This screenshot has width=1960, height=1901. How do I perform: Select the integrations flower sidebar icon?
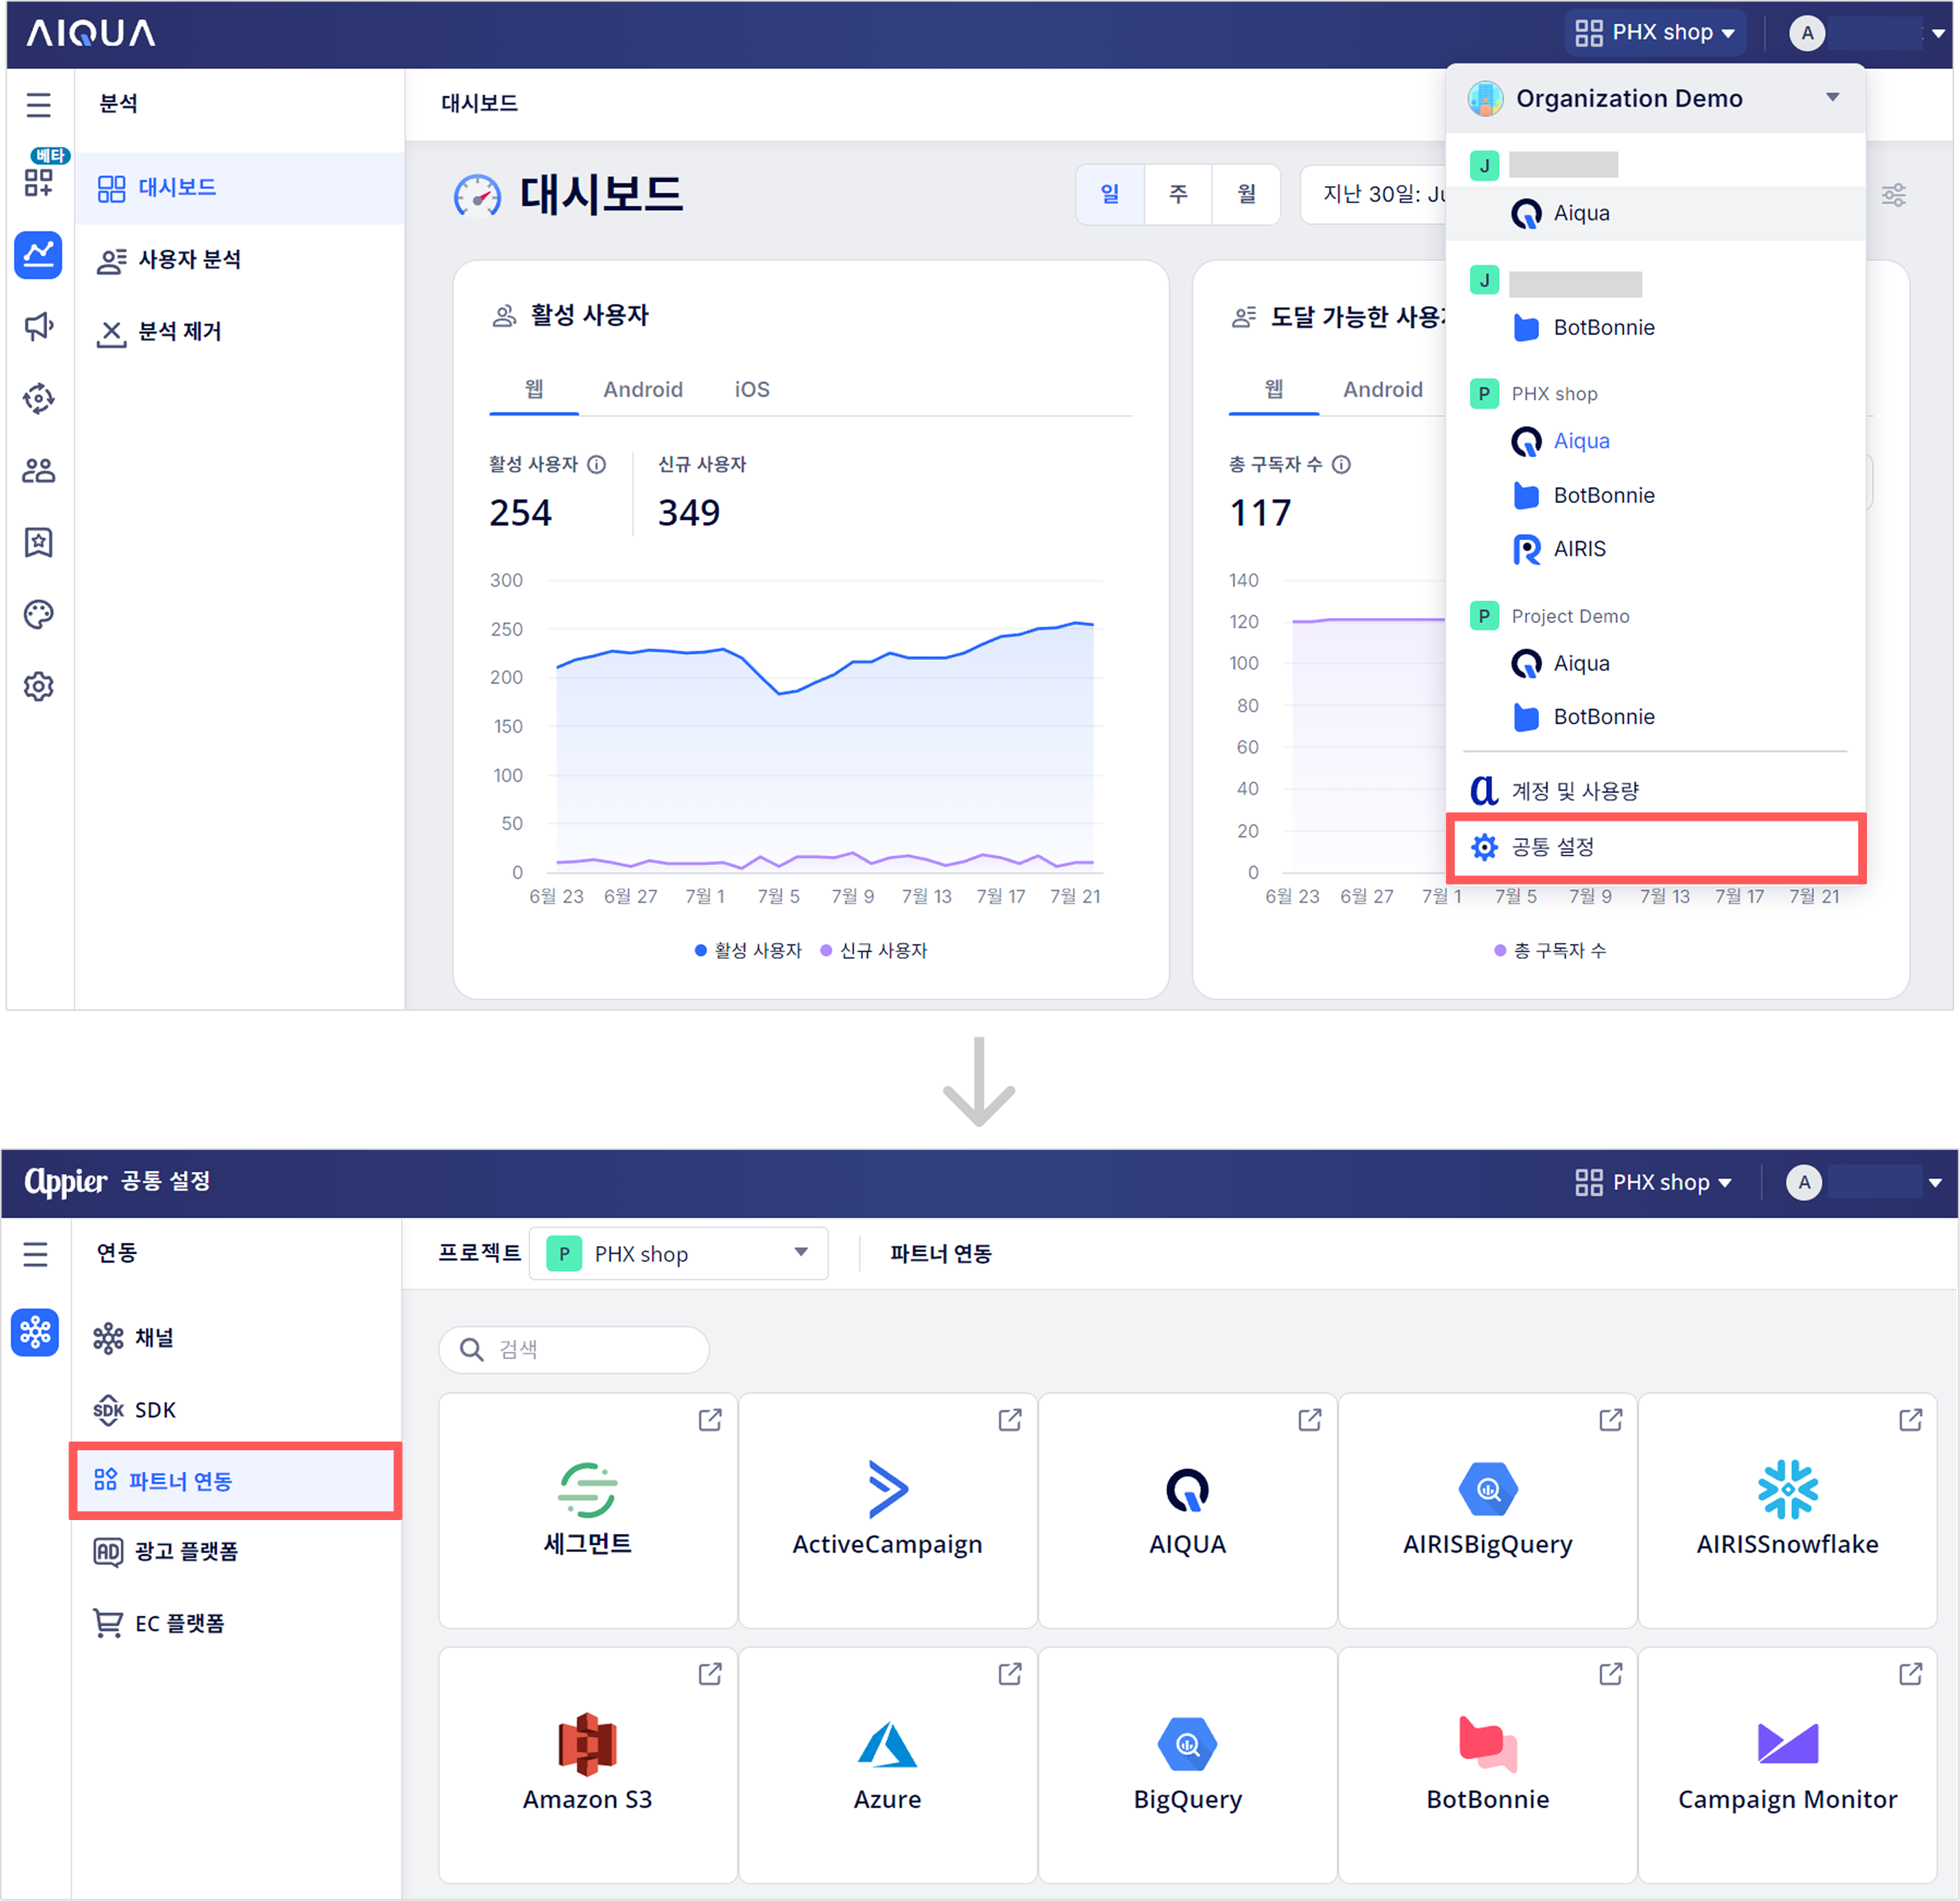pyautogui.click(x=35, y=1332)
